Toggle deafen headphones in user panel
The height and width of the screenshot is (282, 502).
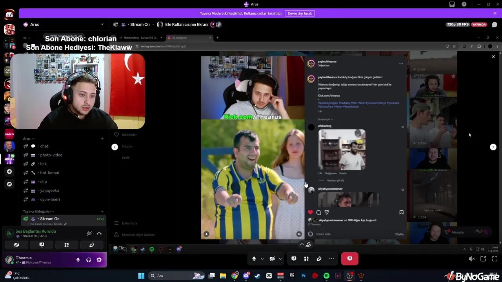[89, 260]
